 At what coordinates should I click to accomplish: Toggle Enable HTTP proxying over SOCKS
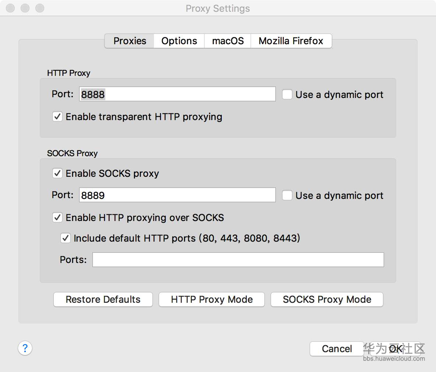pos(57,218)
